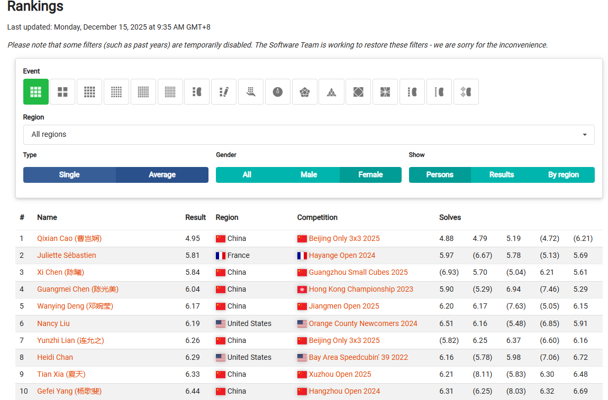Select the Megaminx event icon
This screenshot has width=608, height=400.
pos(305,92)
